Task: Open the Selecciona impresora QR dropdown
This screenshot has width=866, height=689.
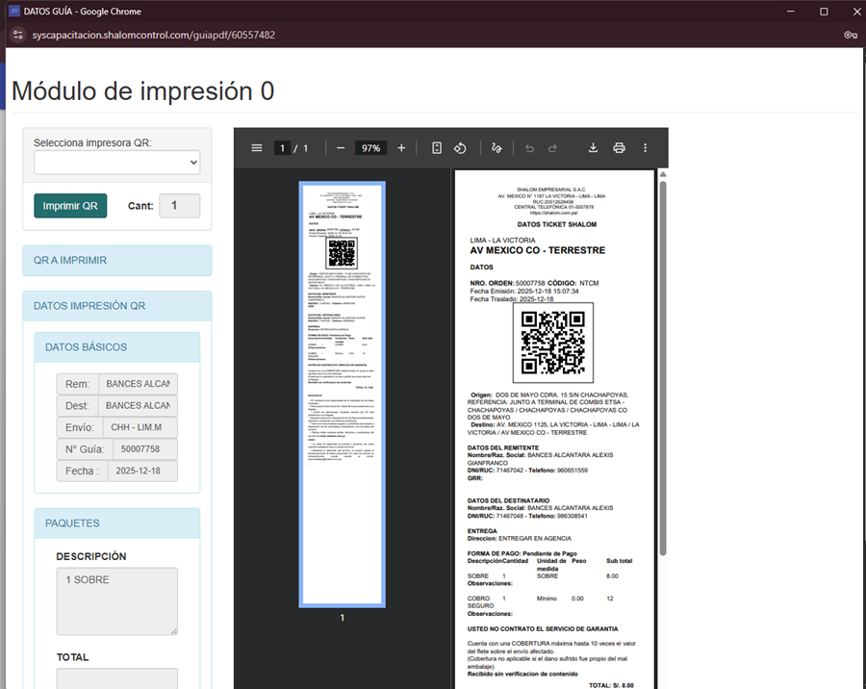Action: (116, 164)
